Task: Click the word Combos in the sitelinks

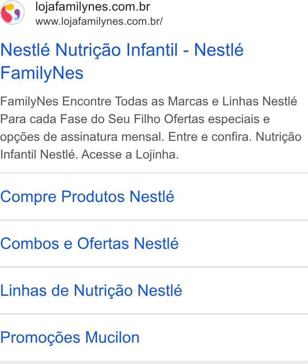Action: 30,244
